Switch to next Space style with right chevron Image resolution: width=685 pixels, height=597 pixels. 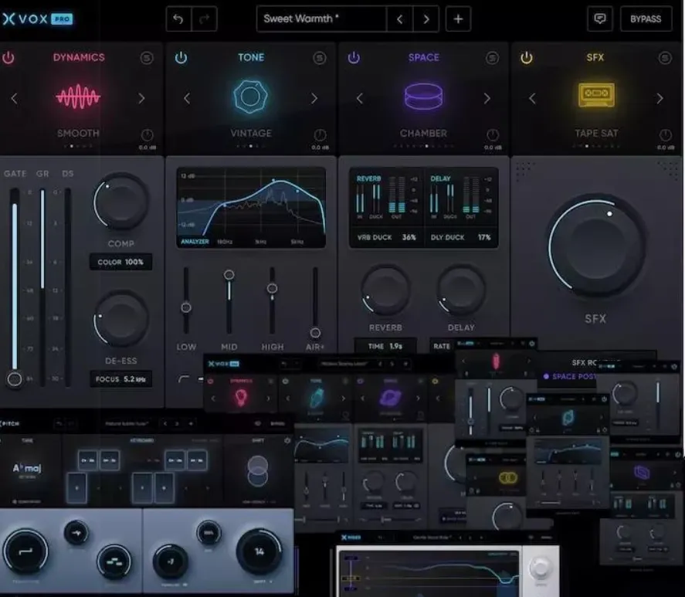pos(487,98)
